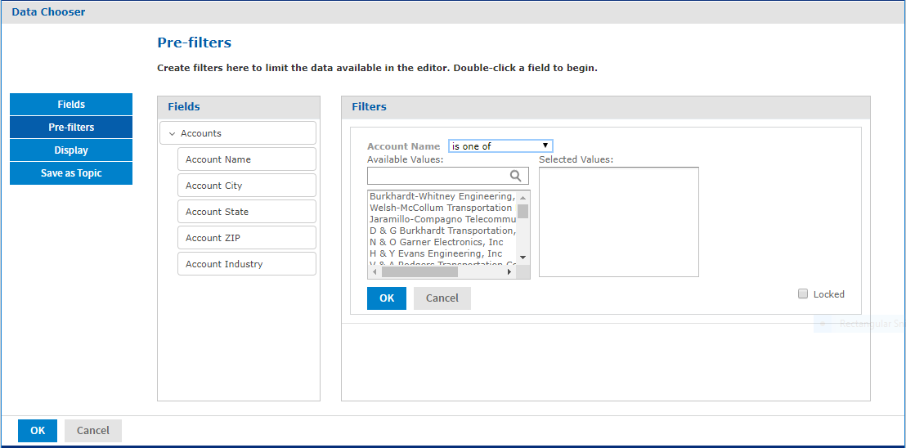
Task: Open the 'is one of' operator dropdown
Action: tap(500, 146)
